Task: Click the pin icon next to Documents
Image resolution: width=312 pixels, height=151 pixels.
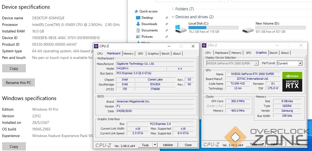Action: (166, 30)
